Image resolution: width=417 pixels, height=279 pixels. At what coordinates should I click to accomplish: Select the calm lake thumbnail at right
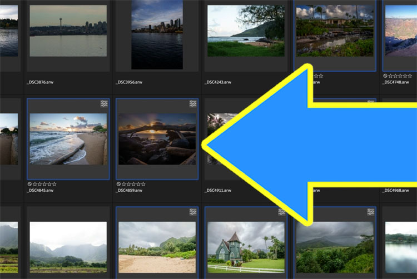(401, 247)
